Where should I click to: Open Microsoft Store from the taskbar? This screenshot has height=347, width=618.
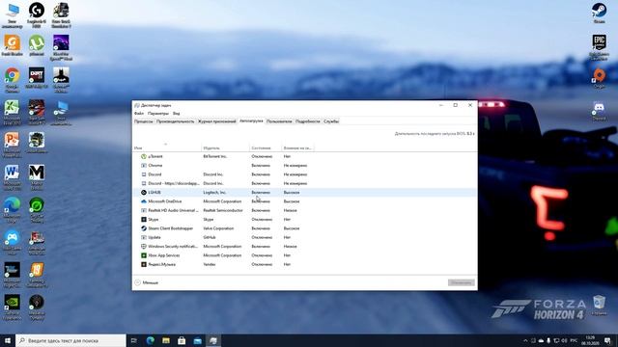point(182,340)
